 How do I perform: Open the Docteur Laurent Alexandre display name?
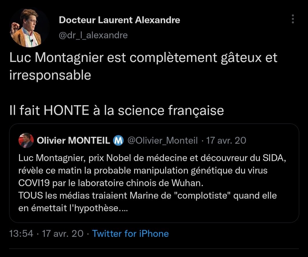coord(119,20)
